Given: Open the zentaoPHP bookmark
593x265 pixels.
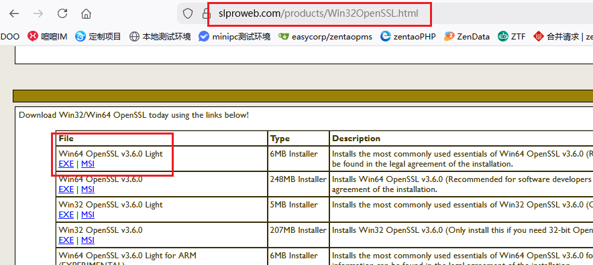Looking at the screenshot, I should [408, 37].
